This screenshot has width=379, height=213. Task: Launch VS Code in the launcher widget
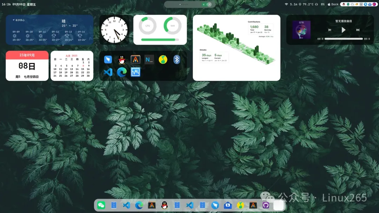click(x=108, y=72)
